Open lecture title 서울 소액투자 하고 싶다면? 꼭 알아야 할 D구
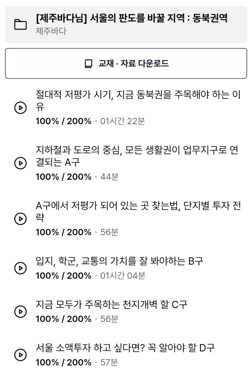Image resolution: width=248 pixels, height=373 pixels. 125,348
